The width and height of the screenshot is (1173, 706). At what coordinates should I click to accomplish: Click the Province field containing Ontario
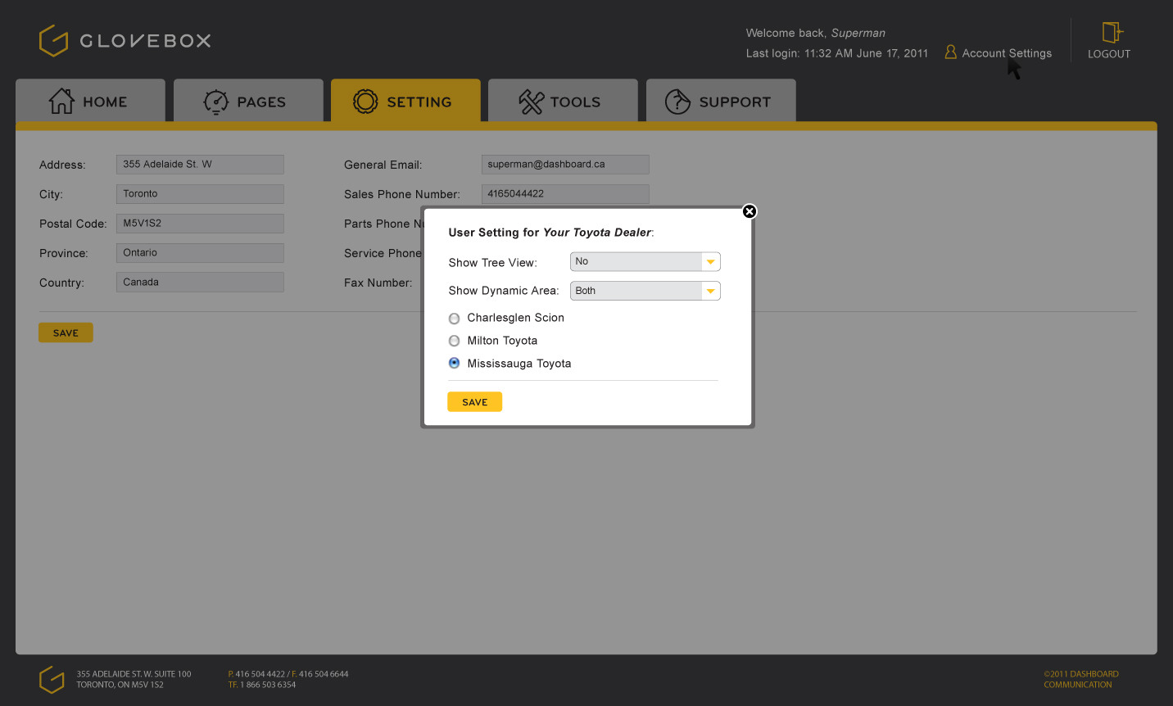(x=200, y=253)
